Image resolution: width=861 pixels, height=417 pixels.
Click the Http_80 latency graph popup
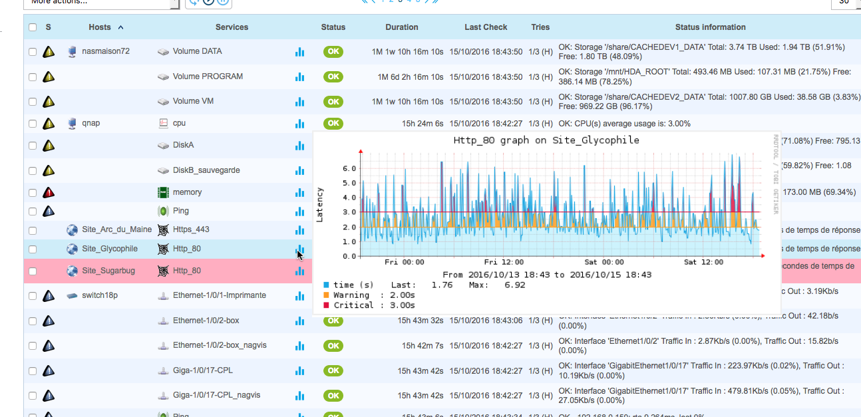(546, 223)
